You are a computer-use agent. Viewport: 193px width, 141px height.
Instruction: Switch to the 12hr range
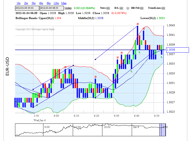[x=56, y=3]
